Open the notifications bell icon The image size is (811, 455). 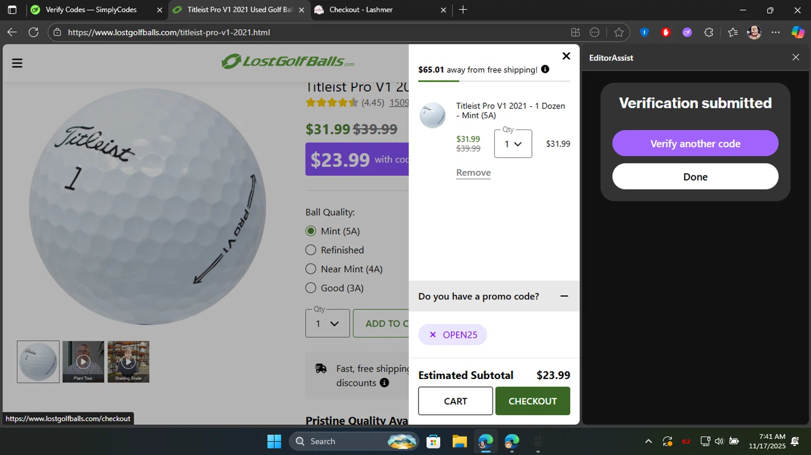[x=795, y=442]
